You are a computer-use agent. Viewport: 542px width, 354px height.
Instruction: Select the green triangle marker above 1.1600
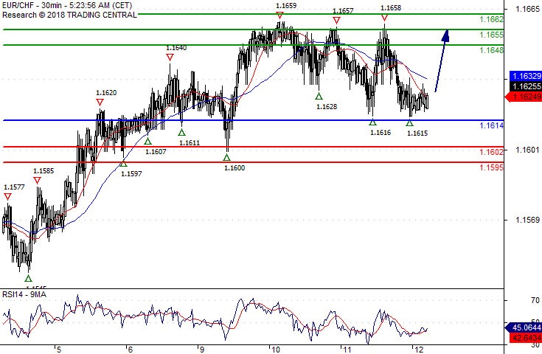click(227, 158)
